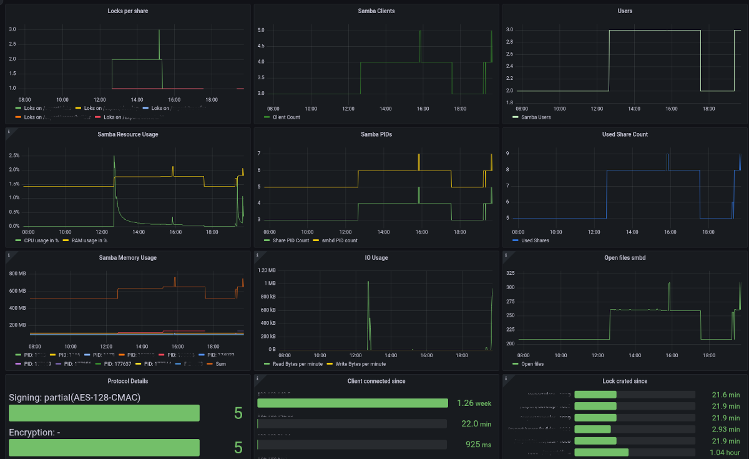Open the Samba PIDs panel title menu
Image resolution: width=749 pixels, height=459 pixels.
point(376,134)
